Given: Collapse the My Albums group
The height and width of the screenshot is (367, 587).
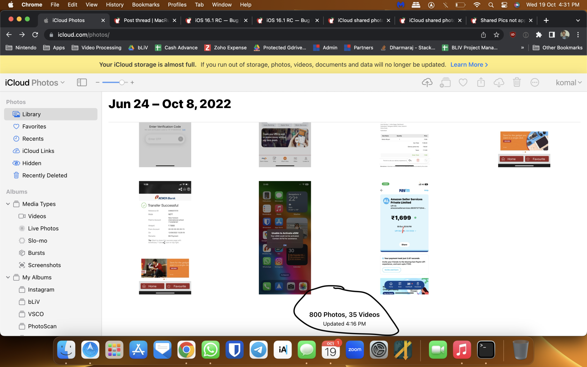Looking at the screenshot, I should click(x=8, y=277).
